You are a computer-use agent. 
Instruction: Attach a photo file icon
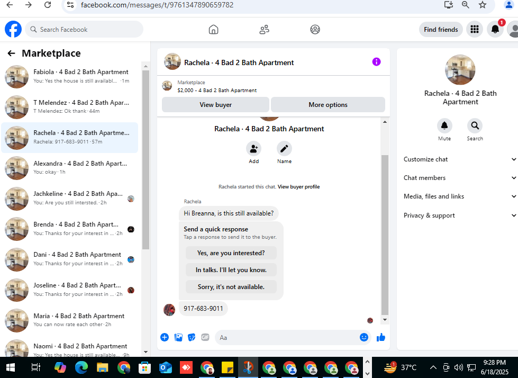178,337
